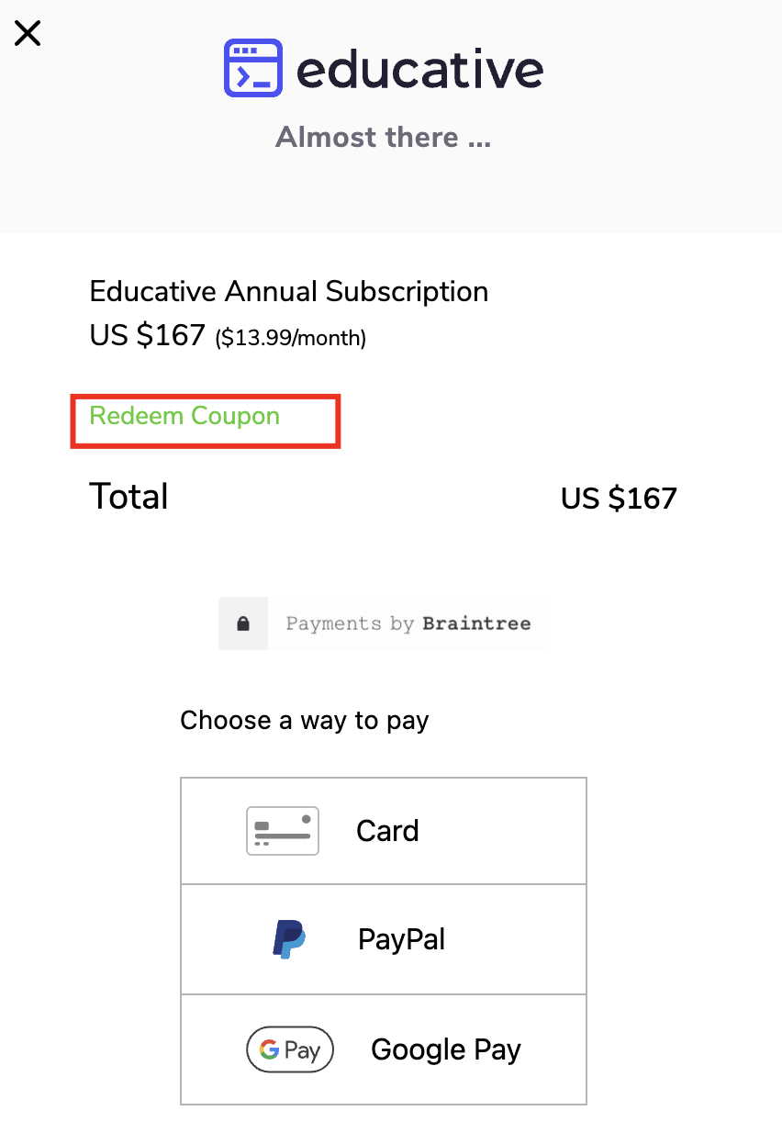Click the Educative terminal logo icon
782x1133 pixels.
point(252,68)
